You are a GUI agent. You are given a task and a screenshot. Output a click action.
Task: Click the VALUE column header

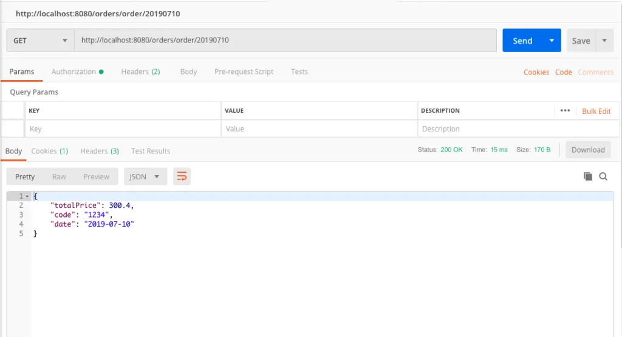pos(234,110)
